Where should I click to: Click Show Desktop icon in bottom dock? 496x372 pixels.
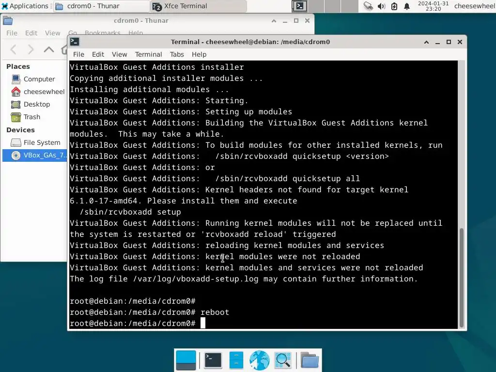click(x=186, y=360)
